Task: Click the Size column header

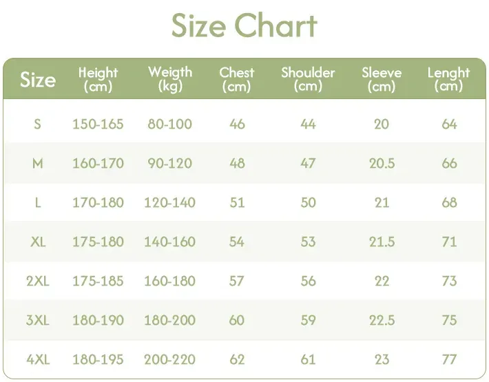Action: [x=37, y=80]
